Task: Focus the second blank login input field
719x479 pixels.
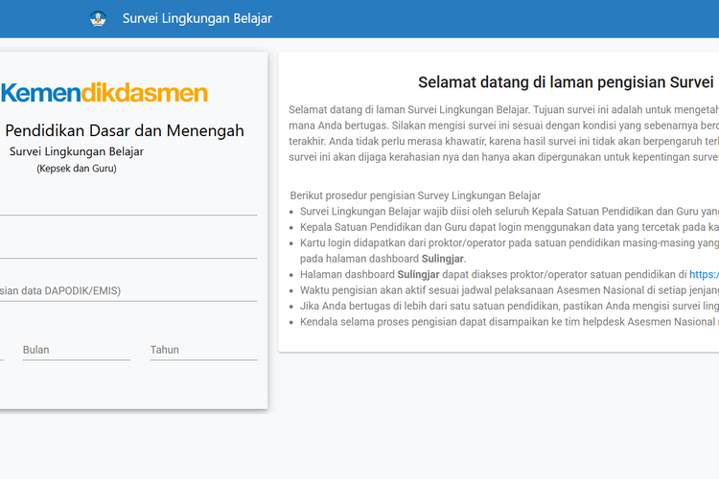Action: [128, 248]
